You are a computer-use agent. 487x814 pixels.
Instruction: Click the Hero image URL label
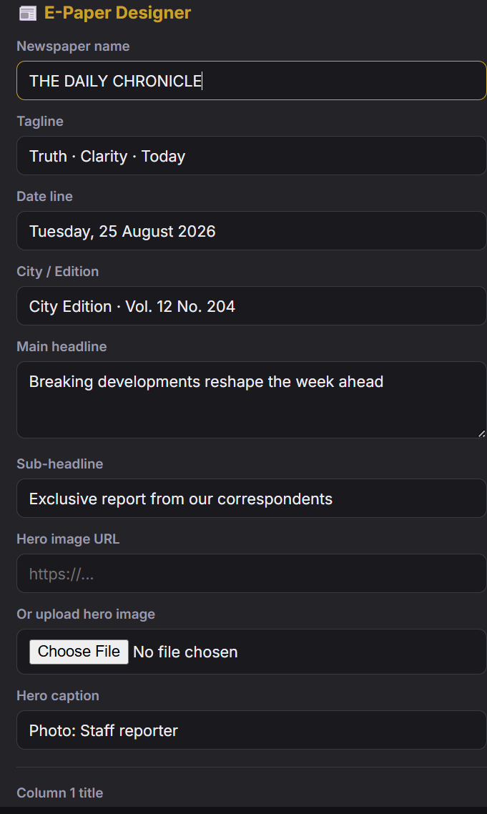(68, 539)
